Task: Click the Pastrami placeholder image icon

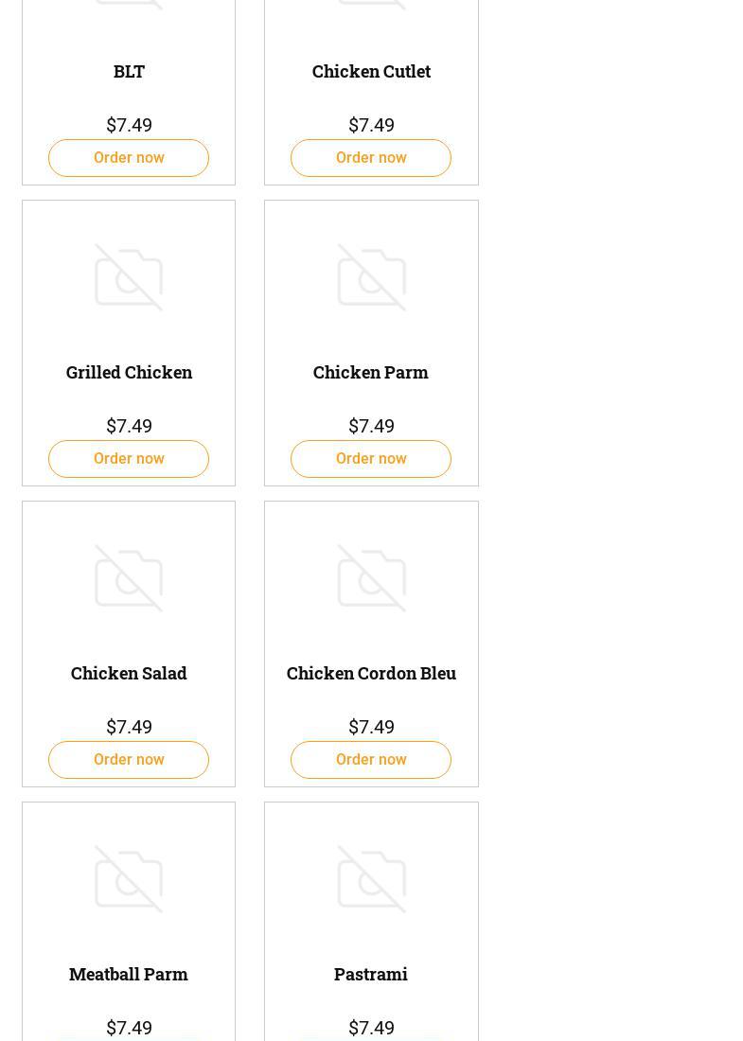Action: coord(371,879)
